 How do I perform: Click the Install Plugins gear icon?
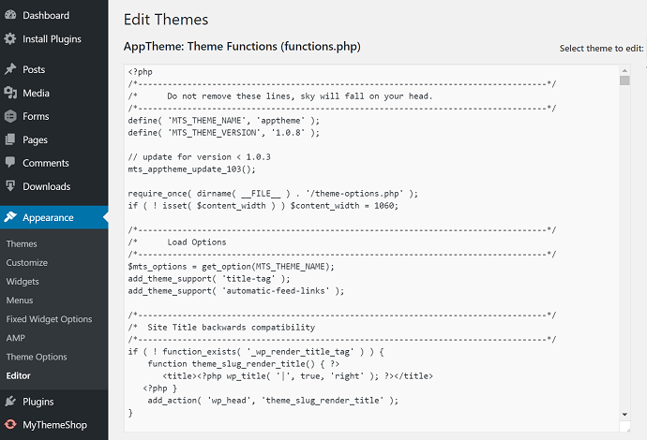point(10,38)
